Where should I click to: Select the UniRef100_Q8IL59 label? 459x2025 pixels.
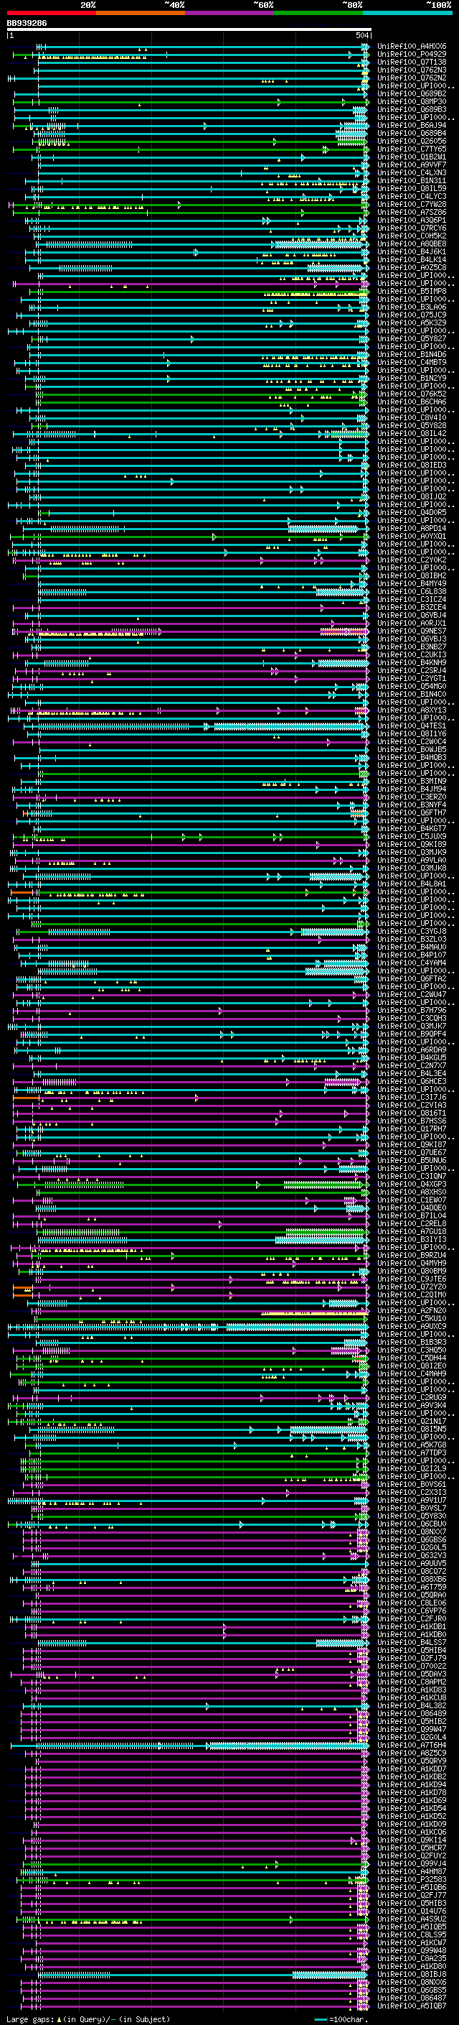[x=412, y=189]
